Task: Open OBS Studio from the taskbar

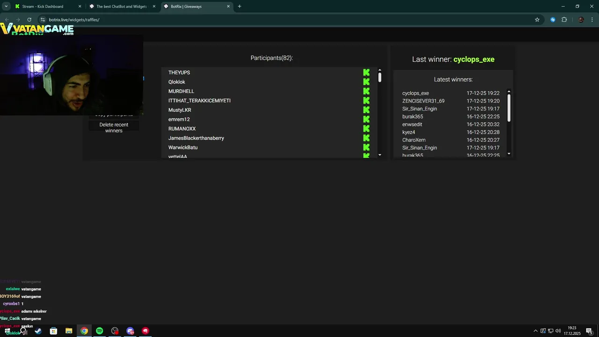Action: [115, 331]
